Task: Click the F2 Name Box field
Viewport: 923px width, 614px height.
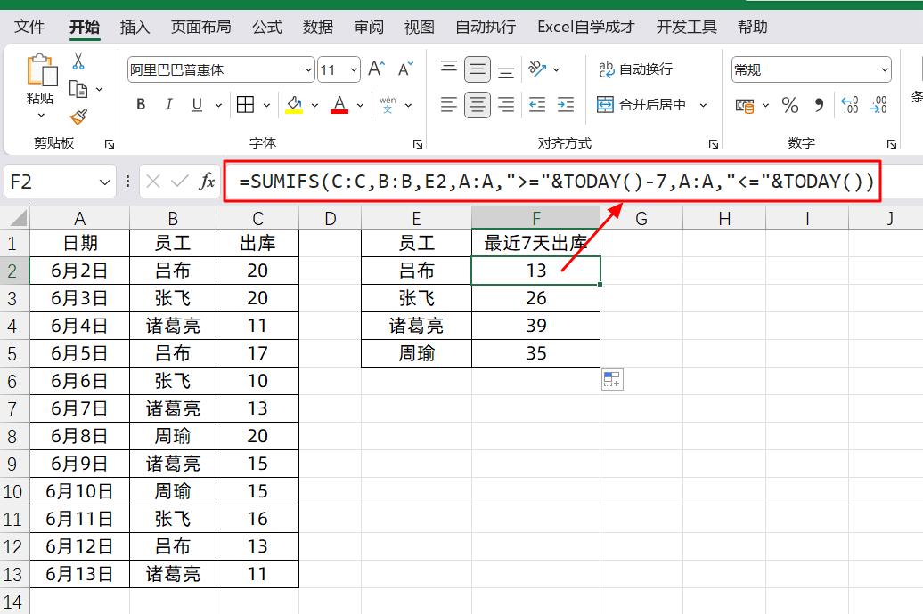Action: pos(52,182)
